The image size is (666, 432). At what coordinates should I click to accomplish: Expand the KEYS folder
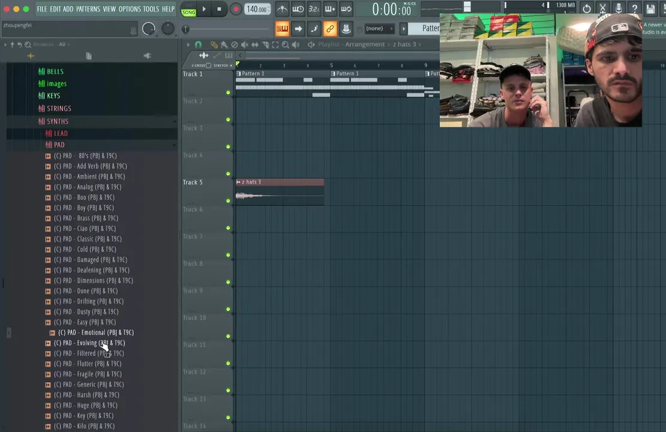click(x=49, y=95)
